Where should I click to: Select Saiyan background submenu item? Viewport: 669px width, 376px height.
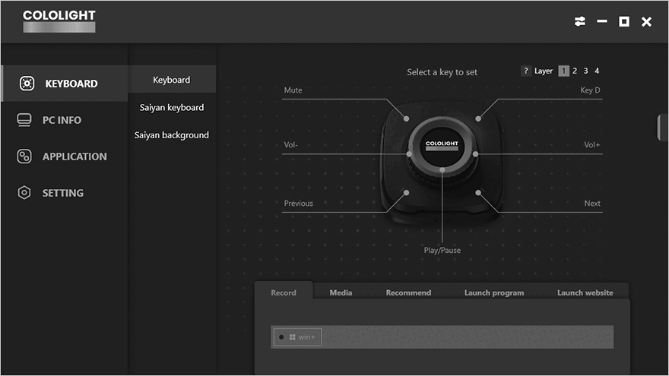coord(172,135)
